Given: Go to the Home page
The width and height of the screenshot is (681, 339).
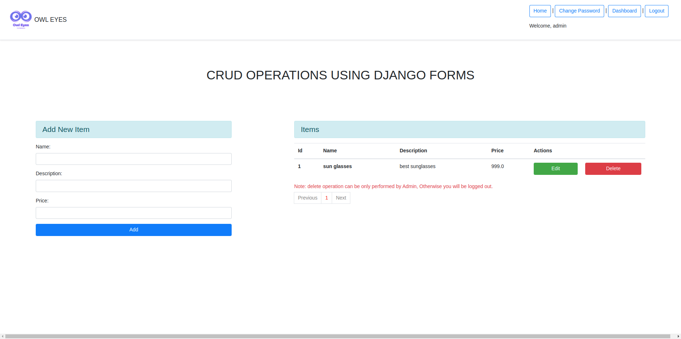Looking at the screenshot, I should [x=540, y=11].
